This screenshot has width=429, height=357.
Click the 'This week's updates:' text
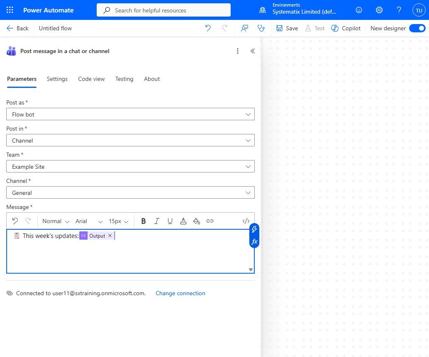tap(51, 236)
